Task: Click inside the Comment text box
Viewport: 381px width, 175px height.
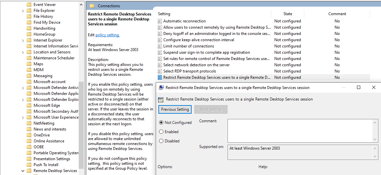Action: coord(300,131)
